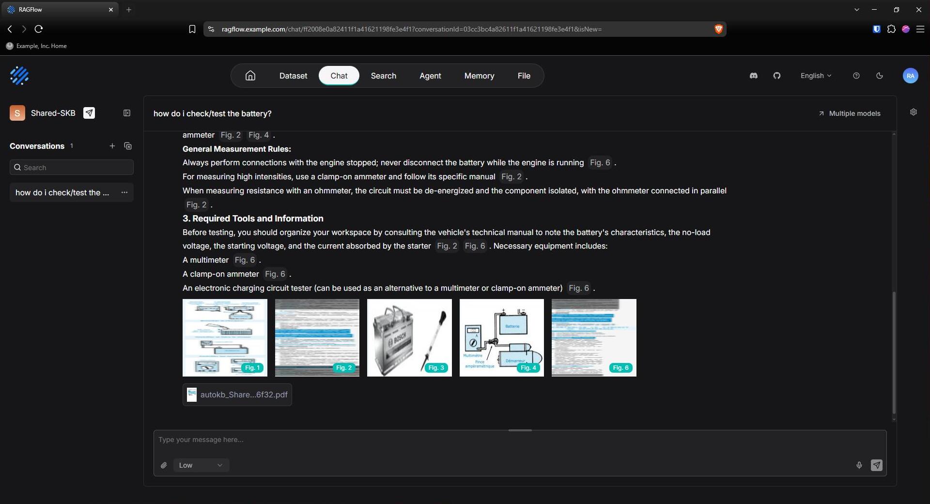
Task: Click Fig. 6 citation after engine is running
Action: point(600,163)
